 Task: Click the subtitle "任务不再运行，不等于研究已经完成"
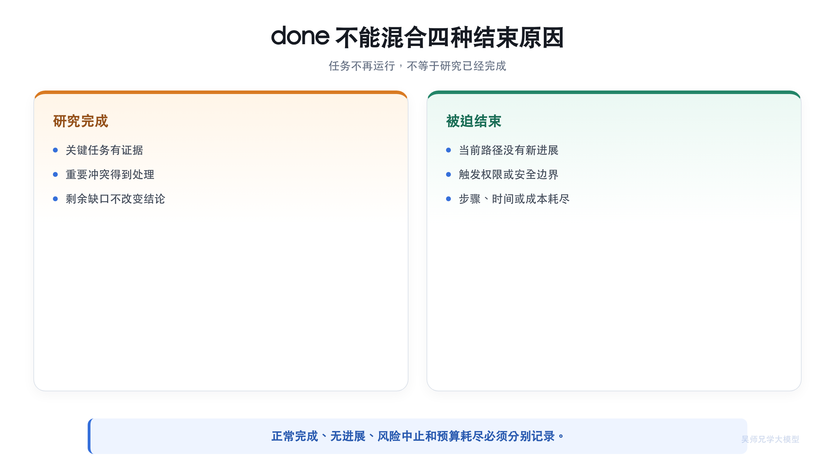pos(417,66)
